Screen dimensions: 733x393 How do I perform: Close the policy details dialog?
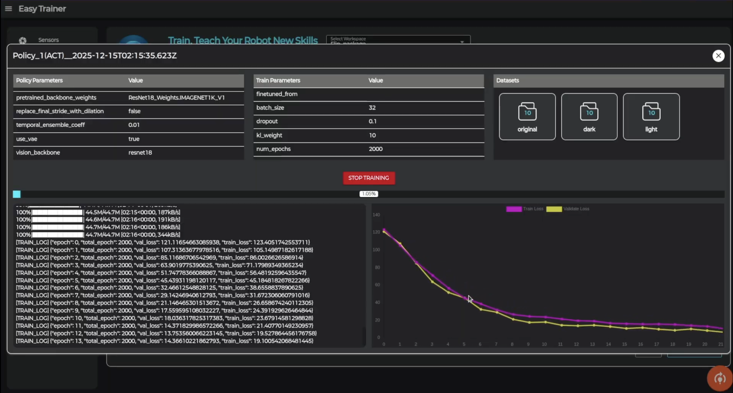718,56
